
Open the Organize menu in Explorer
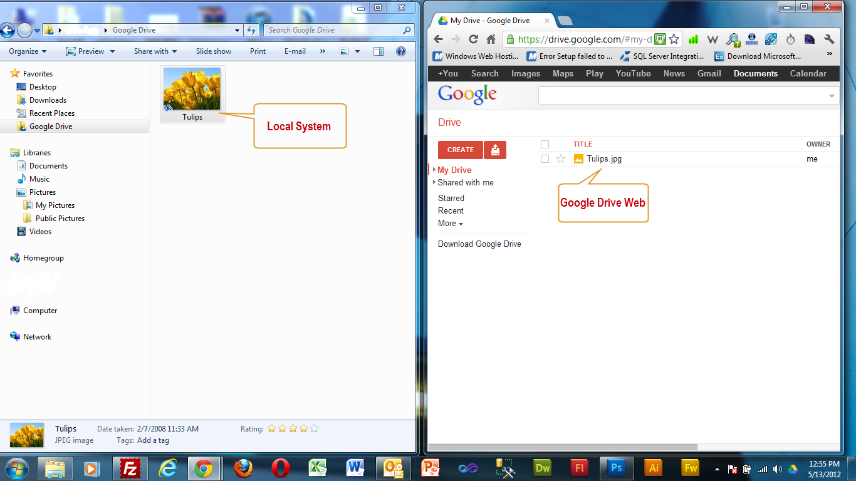coord(28,51)
